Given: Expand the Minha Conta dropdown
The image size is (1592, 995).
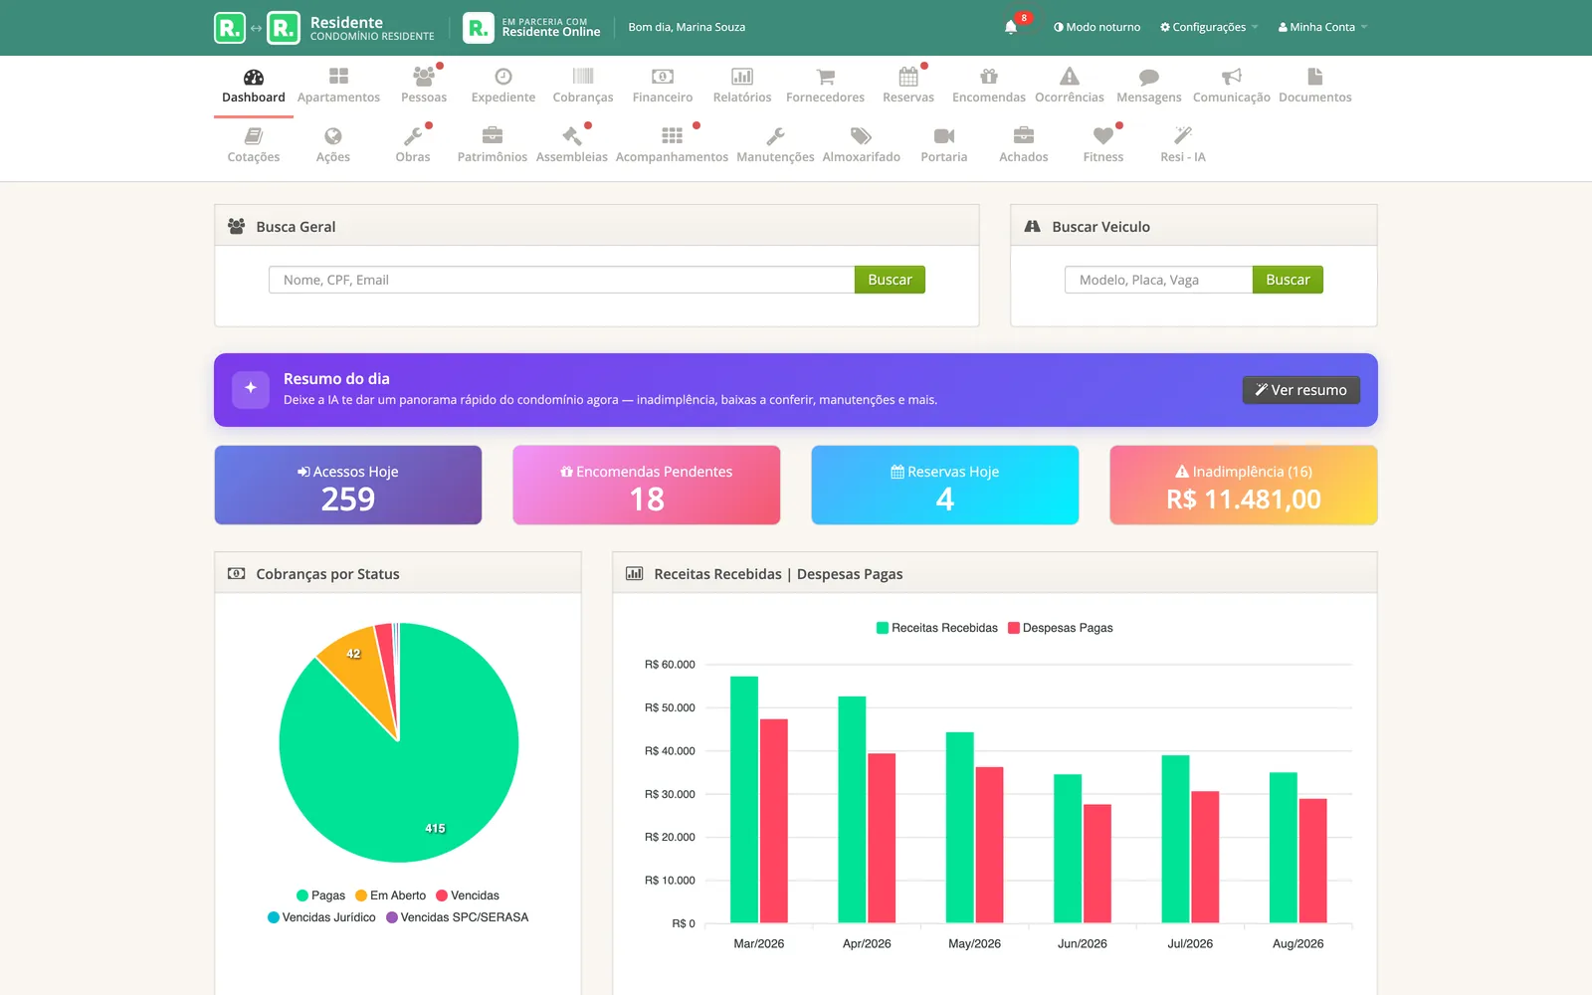Looking at the screenshot, I should pyautogui.click(x=1322, y=27).
